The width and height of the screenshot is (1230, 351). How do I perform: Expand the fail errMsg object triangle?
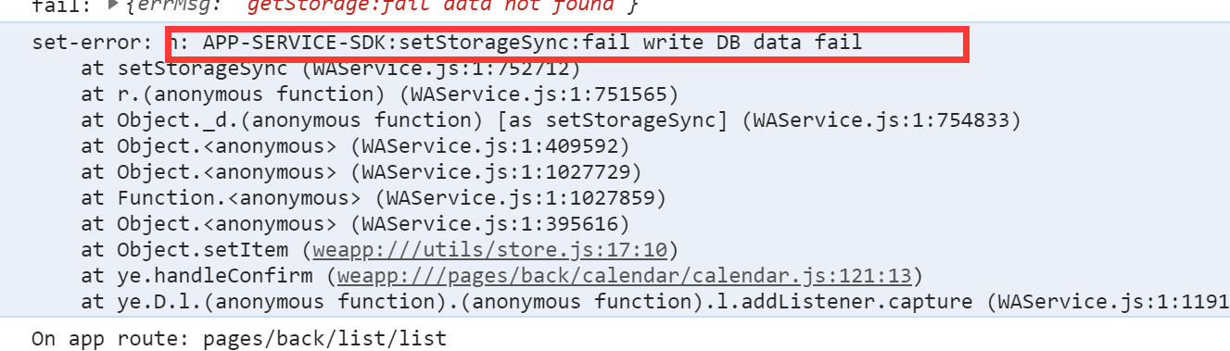click(x=113, y=6)
